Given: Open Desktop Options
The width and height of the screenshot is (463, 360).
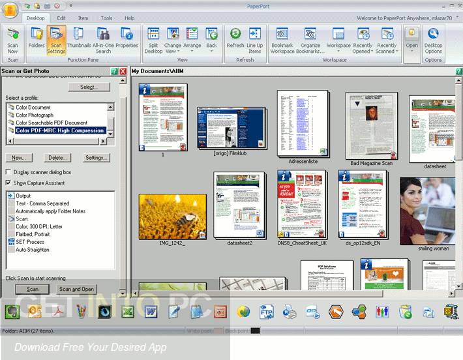Looking at the screenshot, I should [433, 40].
